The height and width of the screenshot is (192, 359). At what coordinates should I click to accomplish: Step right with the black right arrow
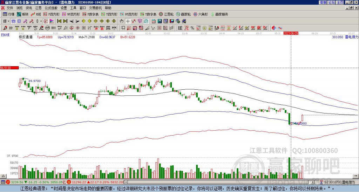click(x=77, y=21)
